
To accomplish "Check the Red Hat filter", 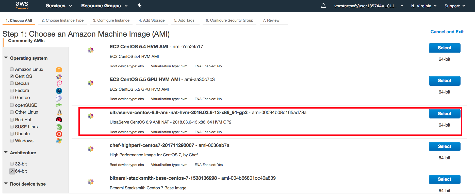I will 12,119.
